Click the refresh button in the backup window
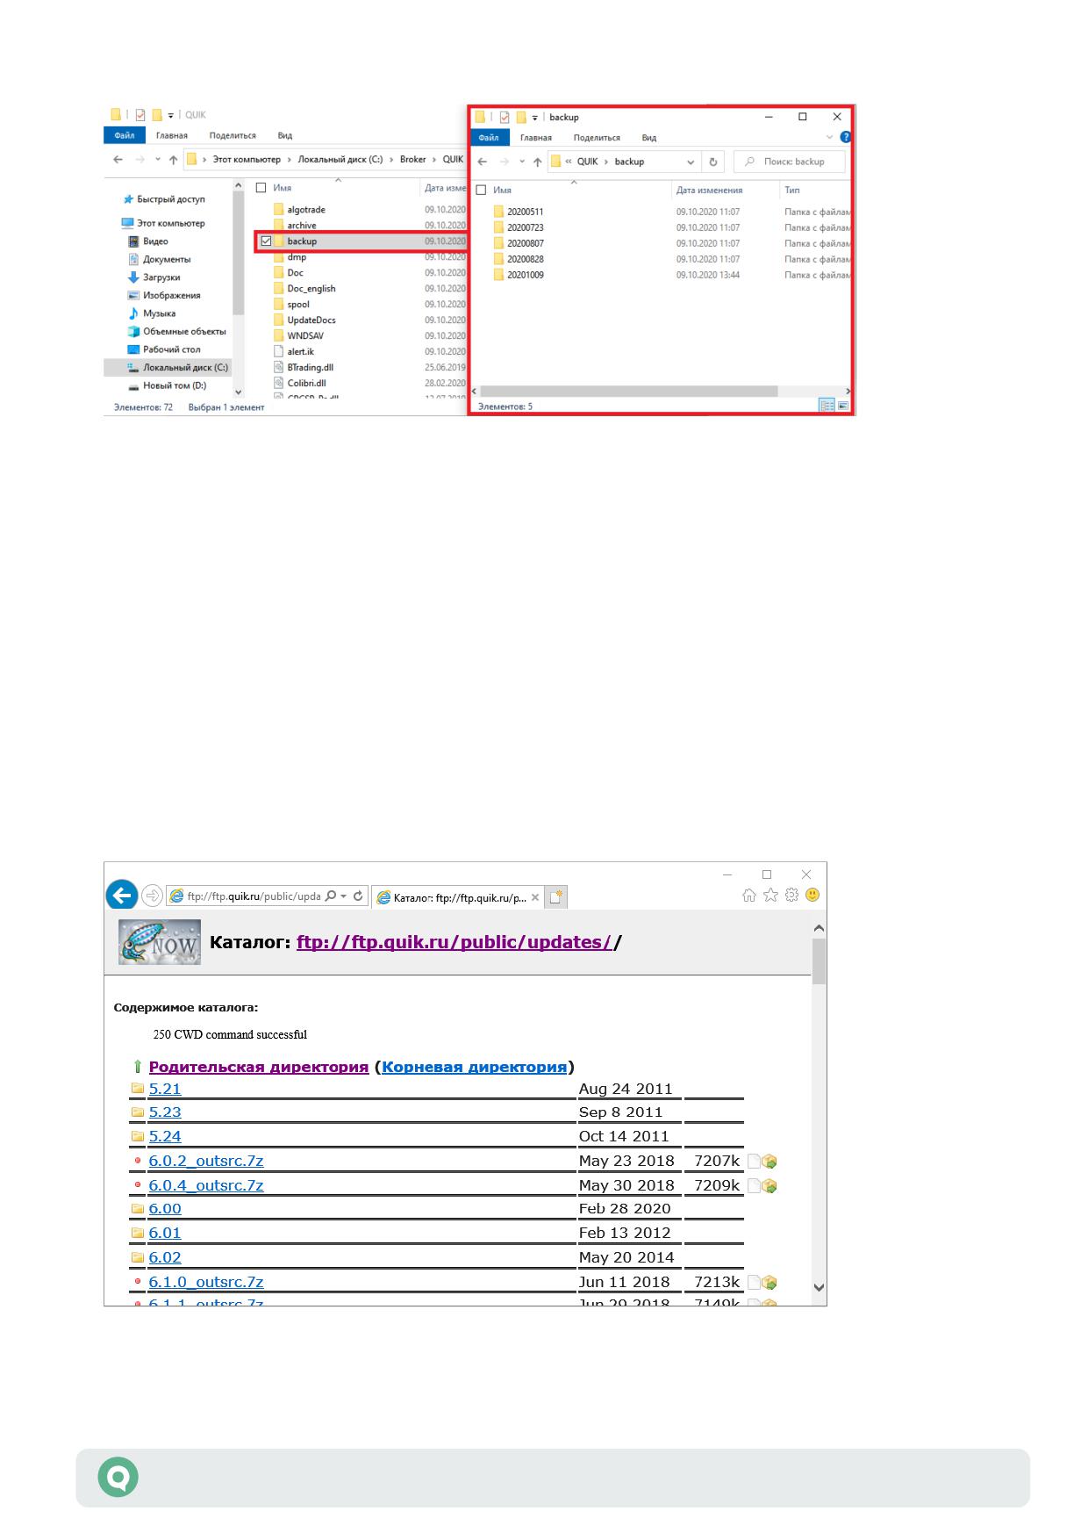 (x=713, y=162)
